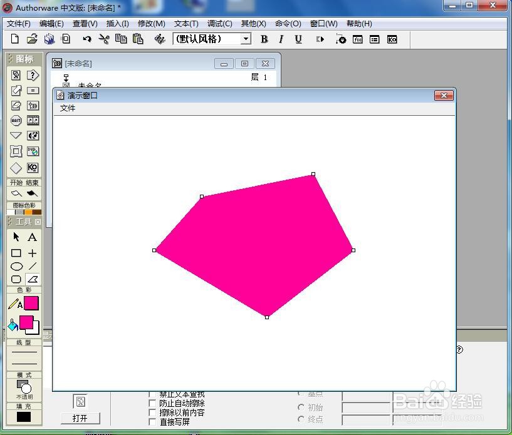Choose the diagonal Line tool
Image resolution: width=512 pixels, height=435 pixels.
tap(33, 266)
